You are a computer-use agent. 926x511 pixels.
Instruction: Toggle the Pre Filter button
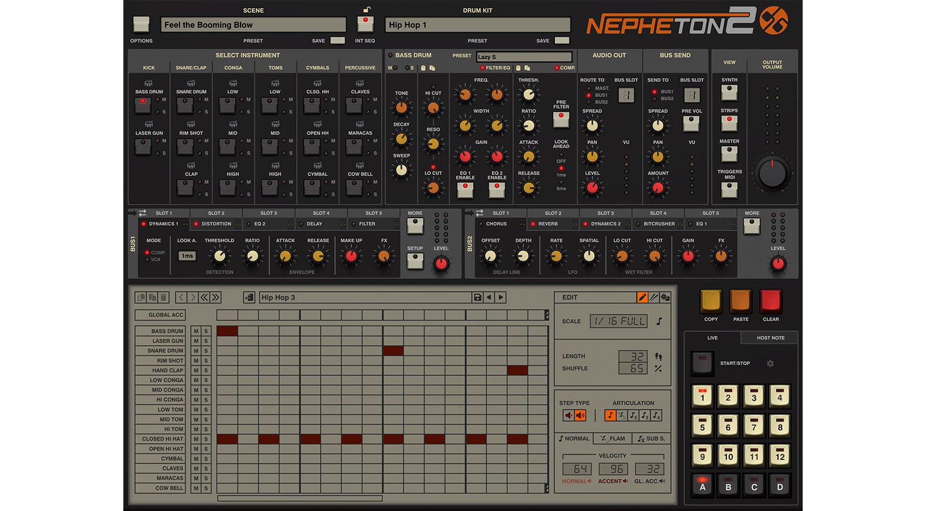(561, 119)
